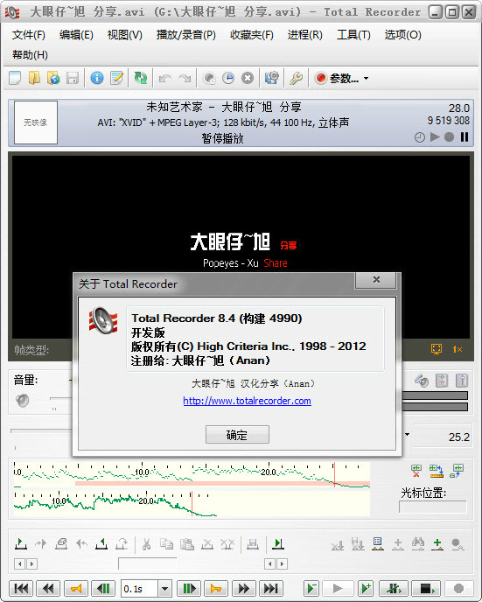This screenshot has width=482, height=602.
Task: Open the 0.1s step size dropdown
Action: (164, 588)
